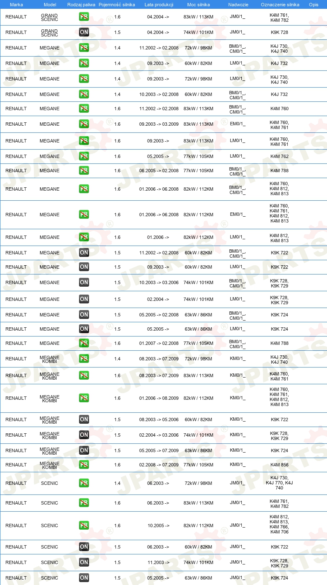Click PB icon in Megane Kombi 1.4 row
This screenshot has width=327, height=585.
pyautogui.click(x=84, y=359)
